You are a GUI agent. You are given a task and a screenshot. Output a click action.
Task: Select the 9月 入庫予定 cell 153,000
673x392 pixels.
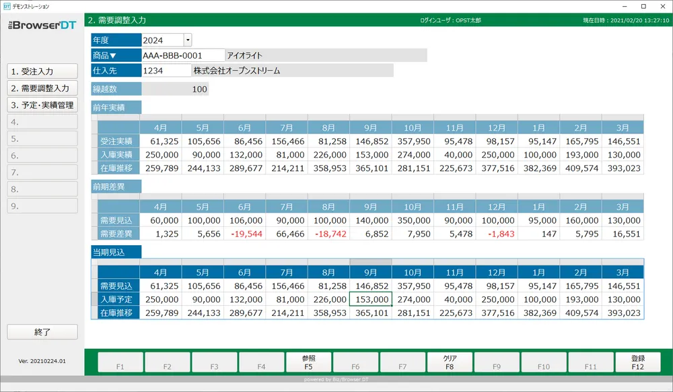(371, 299)
